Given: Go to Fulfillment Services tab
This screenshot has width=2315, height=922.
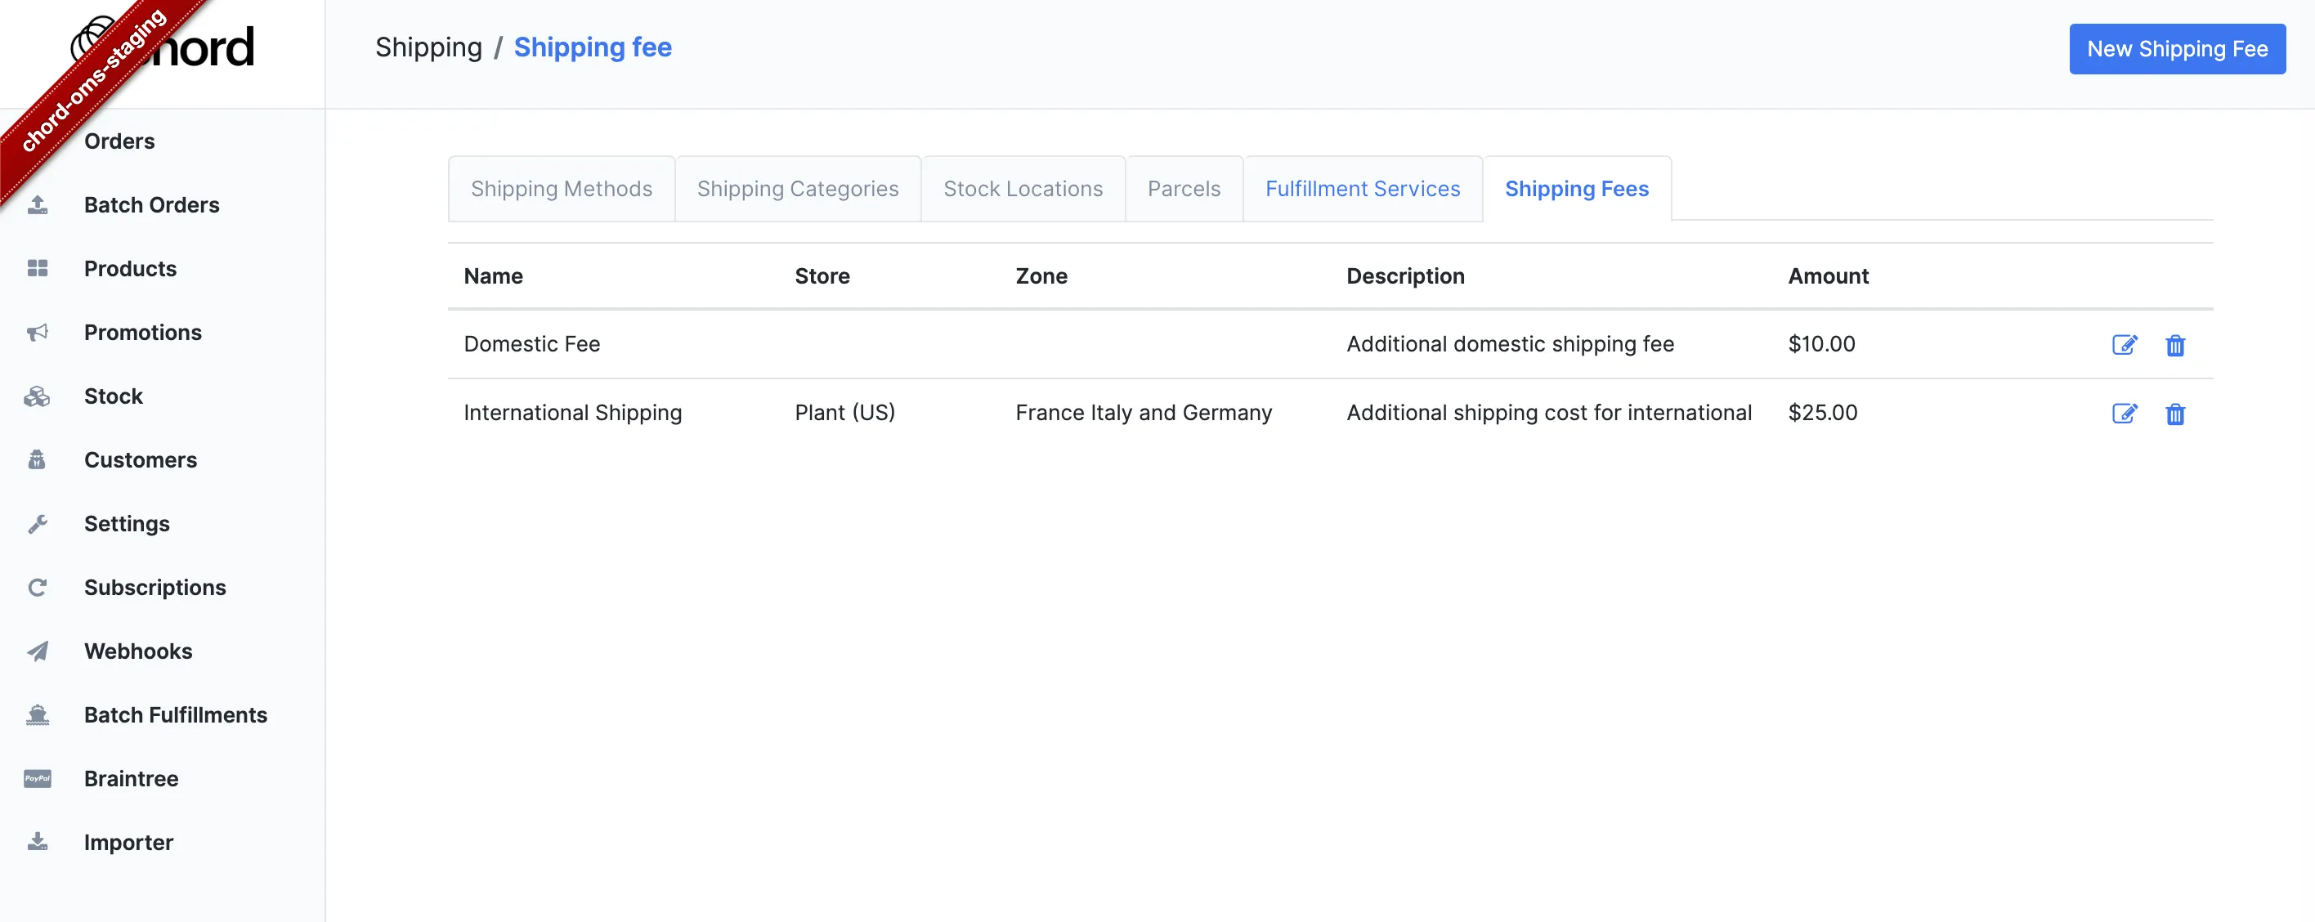Looking at the screenshot, I should pos(1363,189).
